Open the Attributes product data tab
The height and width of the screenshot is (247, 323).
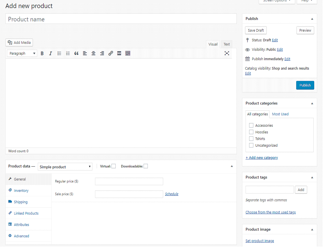(29, 224)
